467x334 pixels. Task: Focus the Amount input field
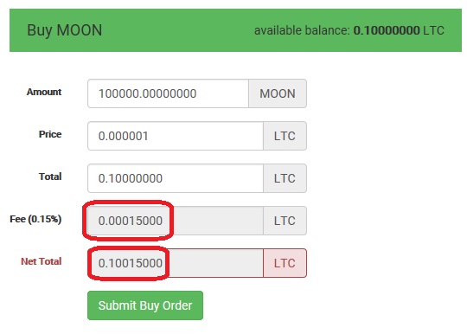169,93
